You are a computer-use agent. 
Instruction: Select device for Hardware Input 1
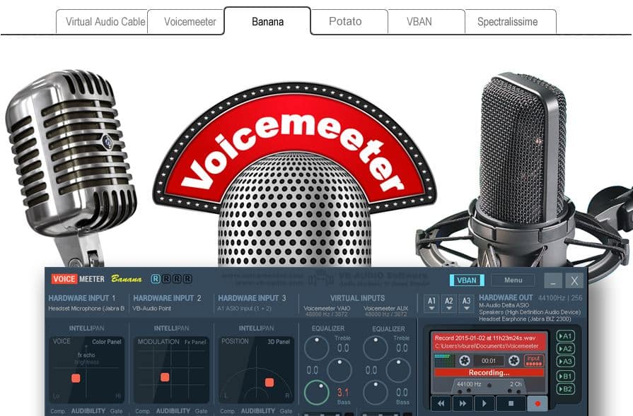pos(82,298)
